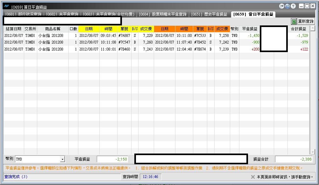Select order number #7D452 cell

tap(200, 42)
